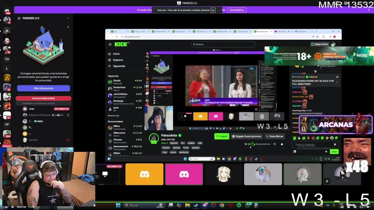Jump to NUEVAS MENCIONES in Discord

[44, 98]
